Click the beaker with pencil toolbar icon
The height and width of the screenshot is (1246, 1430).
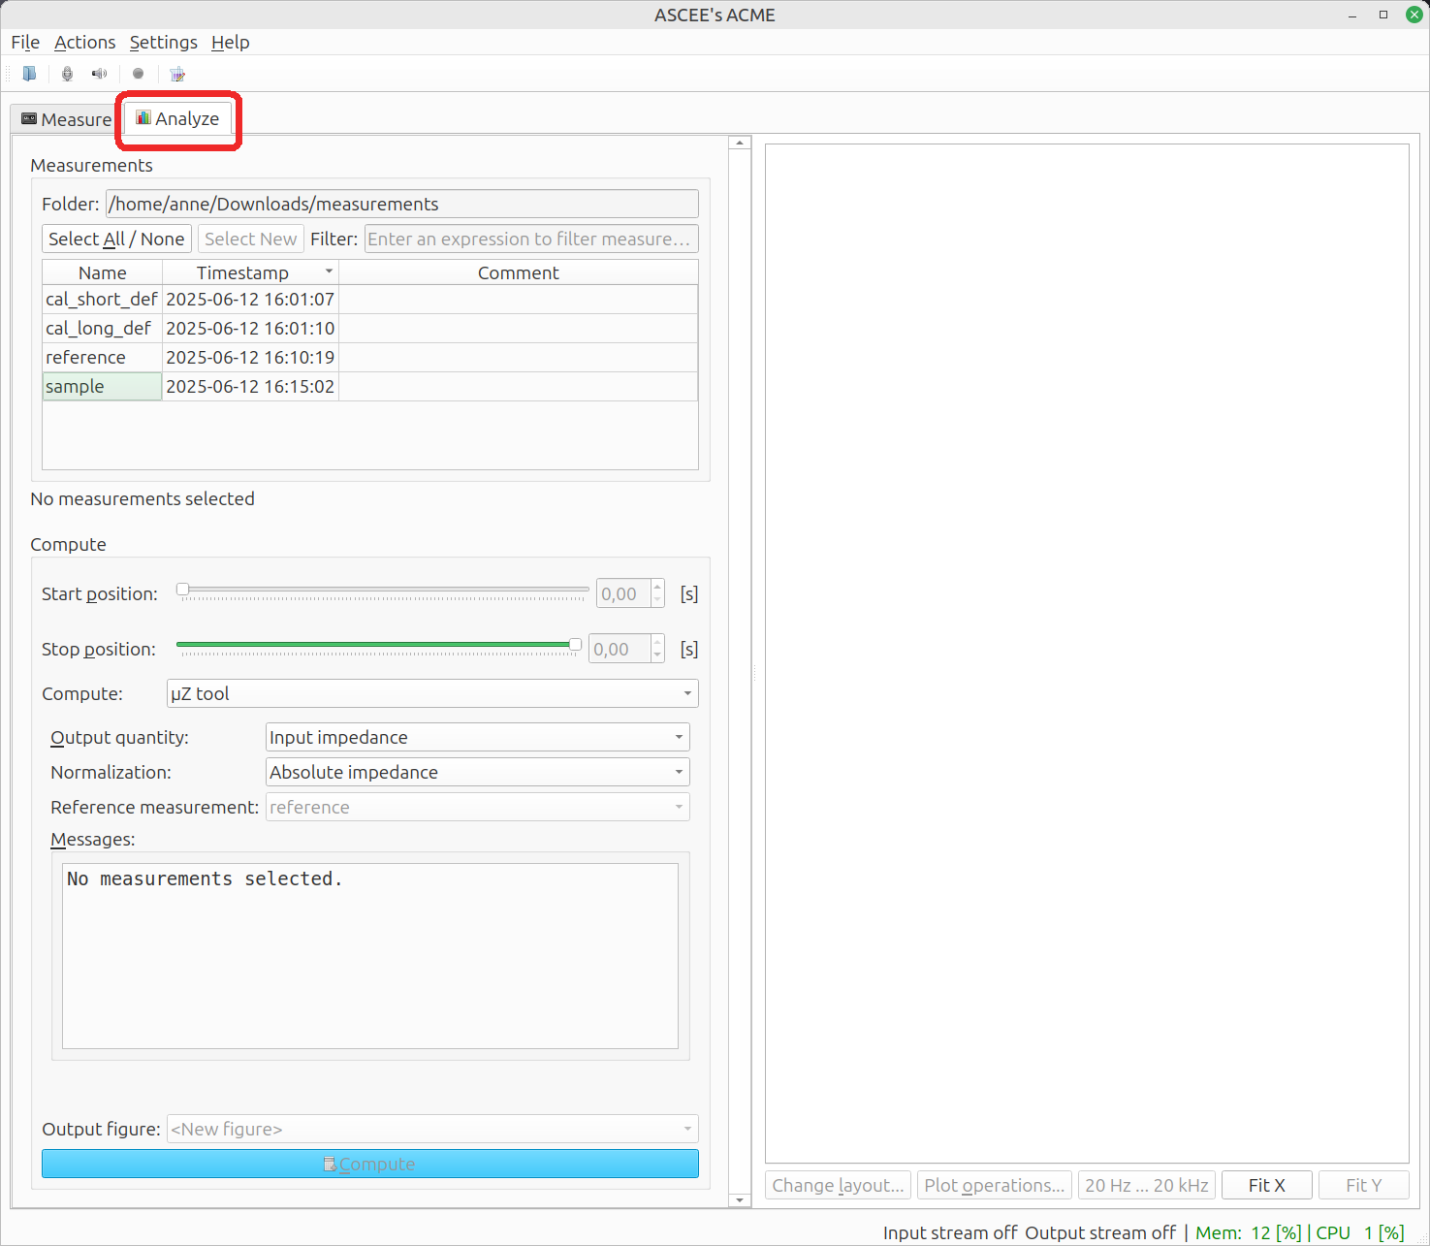point(176,74)
